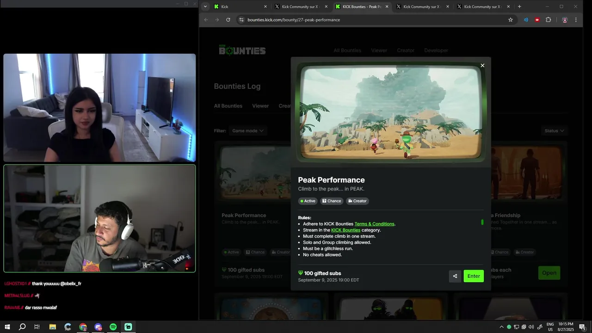This screenshot has height=333, width=592.
Task: Open the Chrome tab search dropdown
Action: 205,6
